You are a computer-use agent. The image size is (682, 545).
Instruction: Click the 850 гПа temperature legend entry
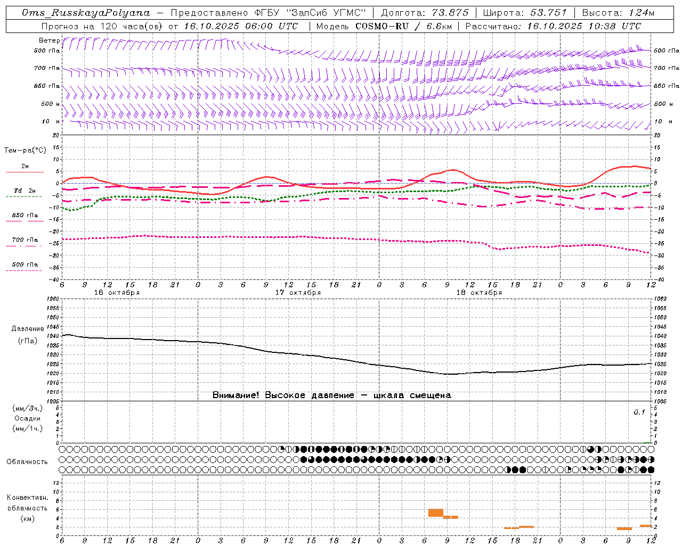[x=25, y=216]
